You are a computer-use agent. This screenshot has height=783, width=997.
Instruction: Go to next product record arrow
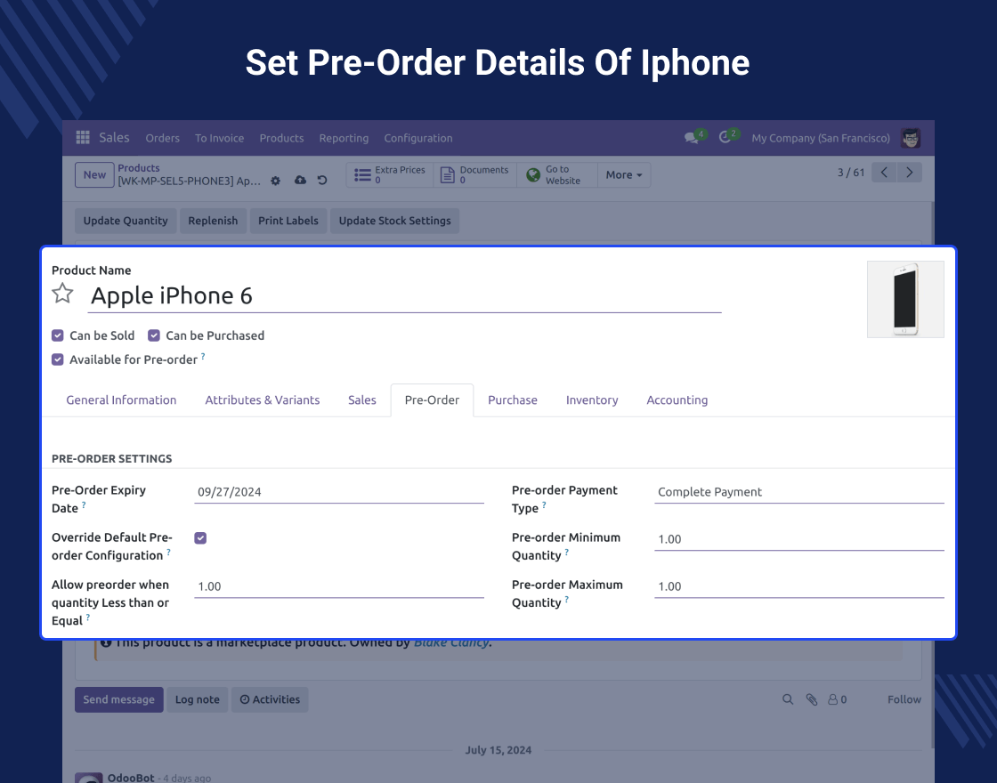pos(909,173)
